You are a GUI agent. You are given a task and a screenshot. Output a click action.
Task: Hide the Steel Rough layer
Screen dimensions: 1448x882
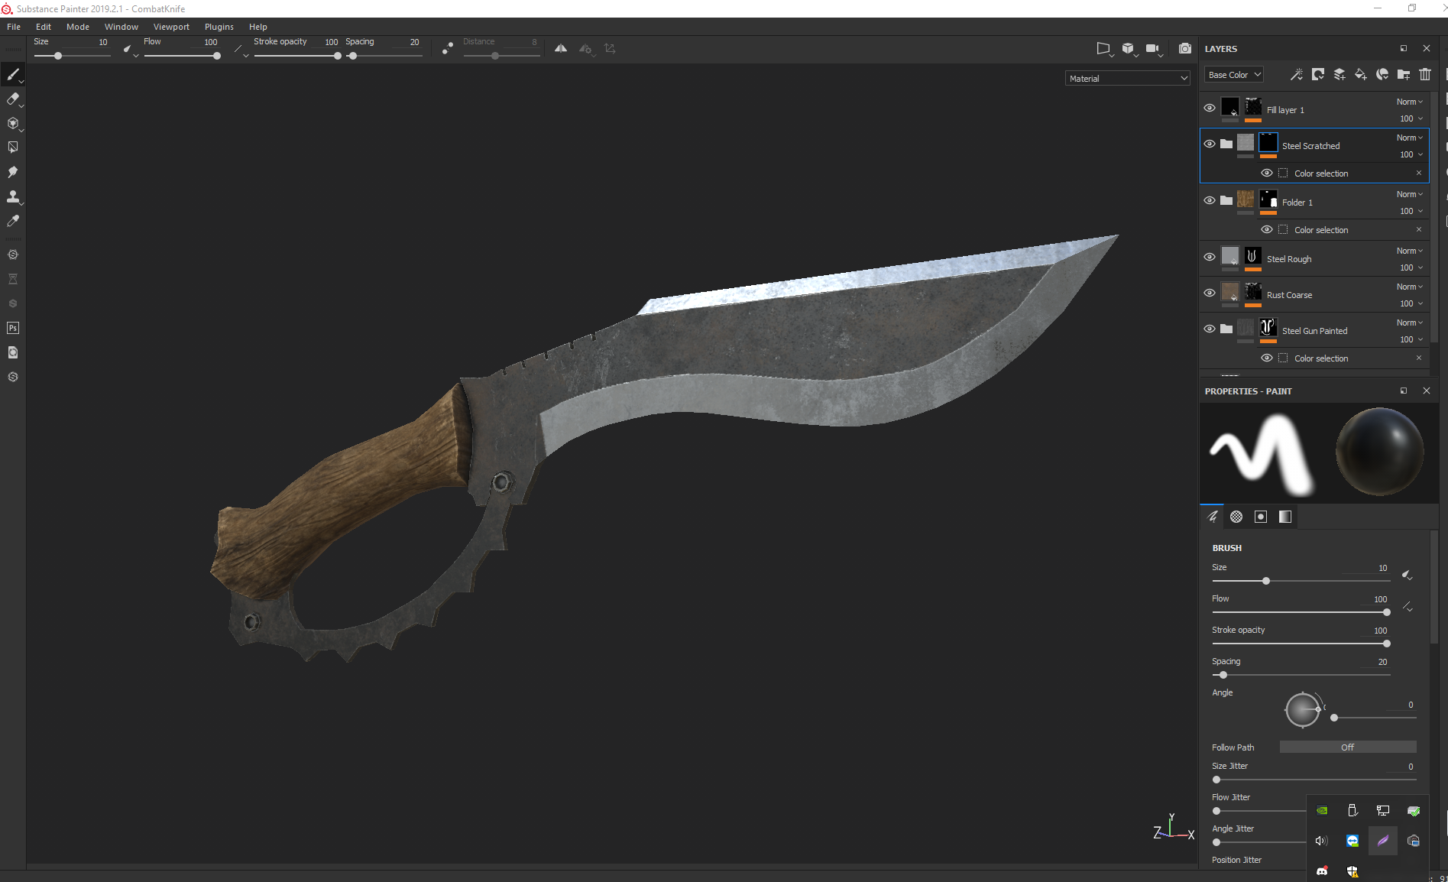click(x=1210, y=257)
